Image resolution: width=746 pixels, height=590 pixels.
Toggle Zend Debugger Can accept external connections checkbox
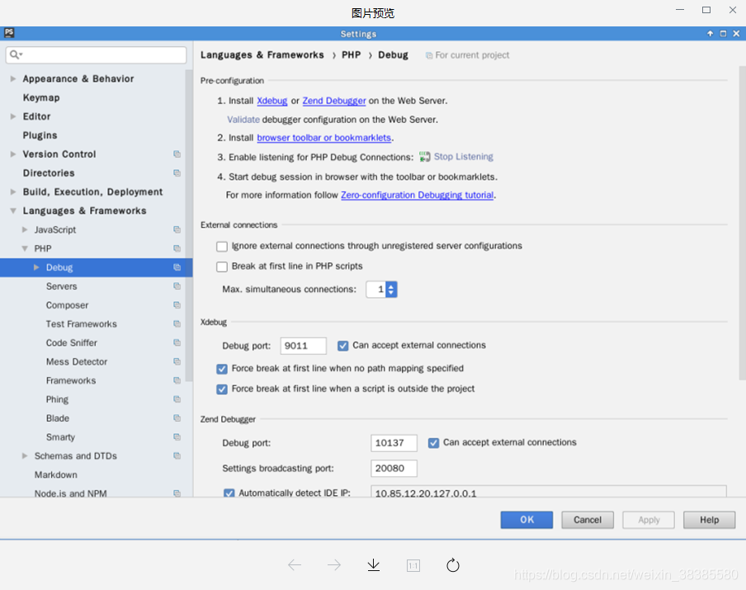tap(433, 443)
